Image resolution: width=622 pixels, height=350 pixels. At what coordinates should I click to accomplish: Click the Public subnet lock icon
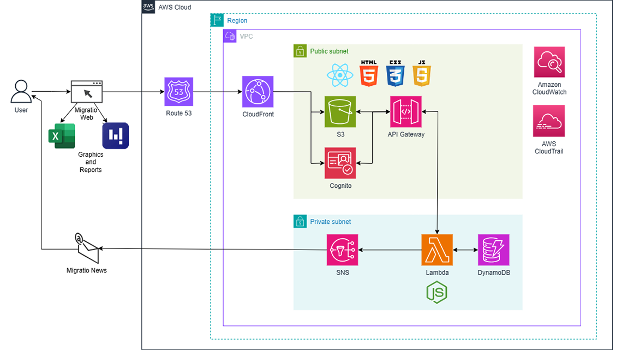300,51
